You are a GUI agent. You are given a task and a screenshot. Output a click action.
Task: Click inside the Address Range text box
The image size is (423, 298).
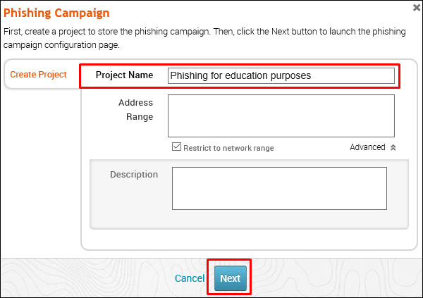click(281, 116)
